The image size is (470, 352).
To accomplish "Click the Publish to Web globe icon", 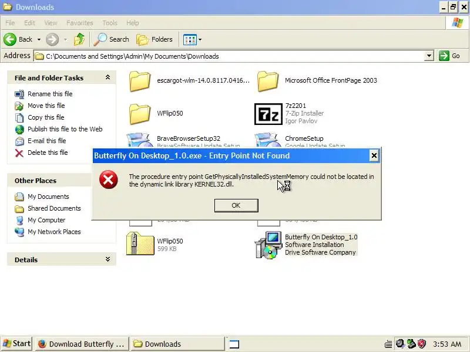I will pyautogui.click(x=19, y=129).
